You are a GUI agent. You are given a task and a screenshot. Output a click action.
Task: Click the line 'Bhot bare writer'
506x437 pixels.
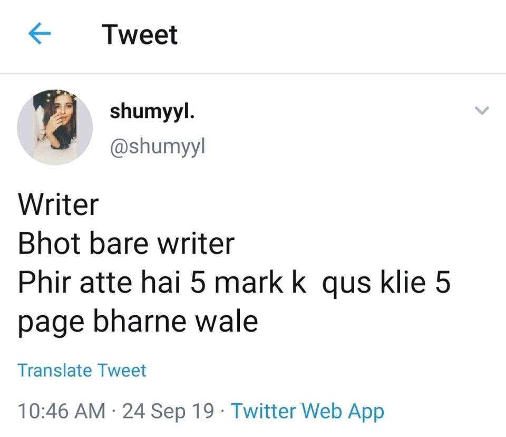[x=126, y=244]
